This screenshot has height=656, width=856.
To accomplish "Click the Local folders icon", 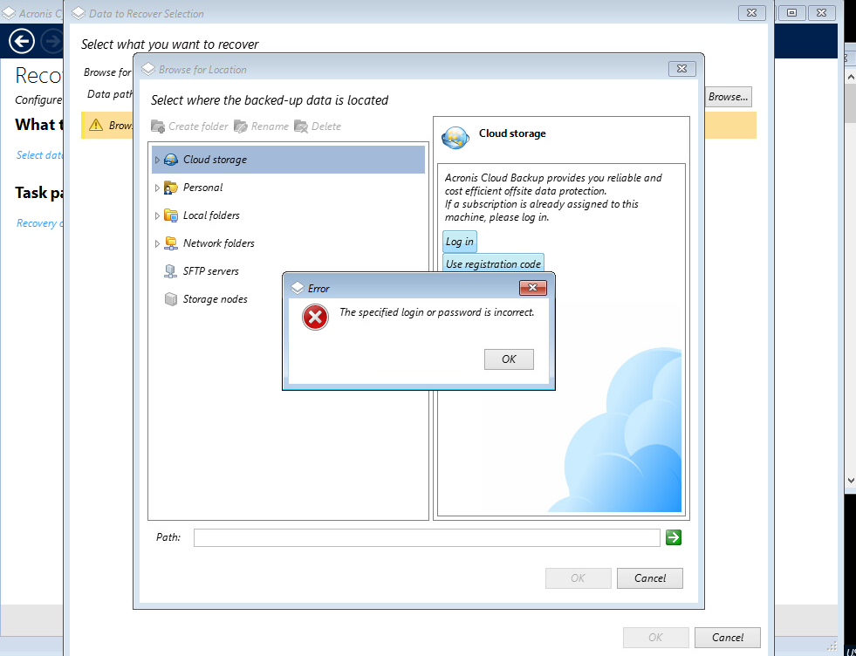I will (x=171, y=215).
